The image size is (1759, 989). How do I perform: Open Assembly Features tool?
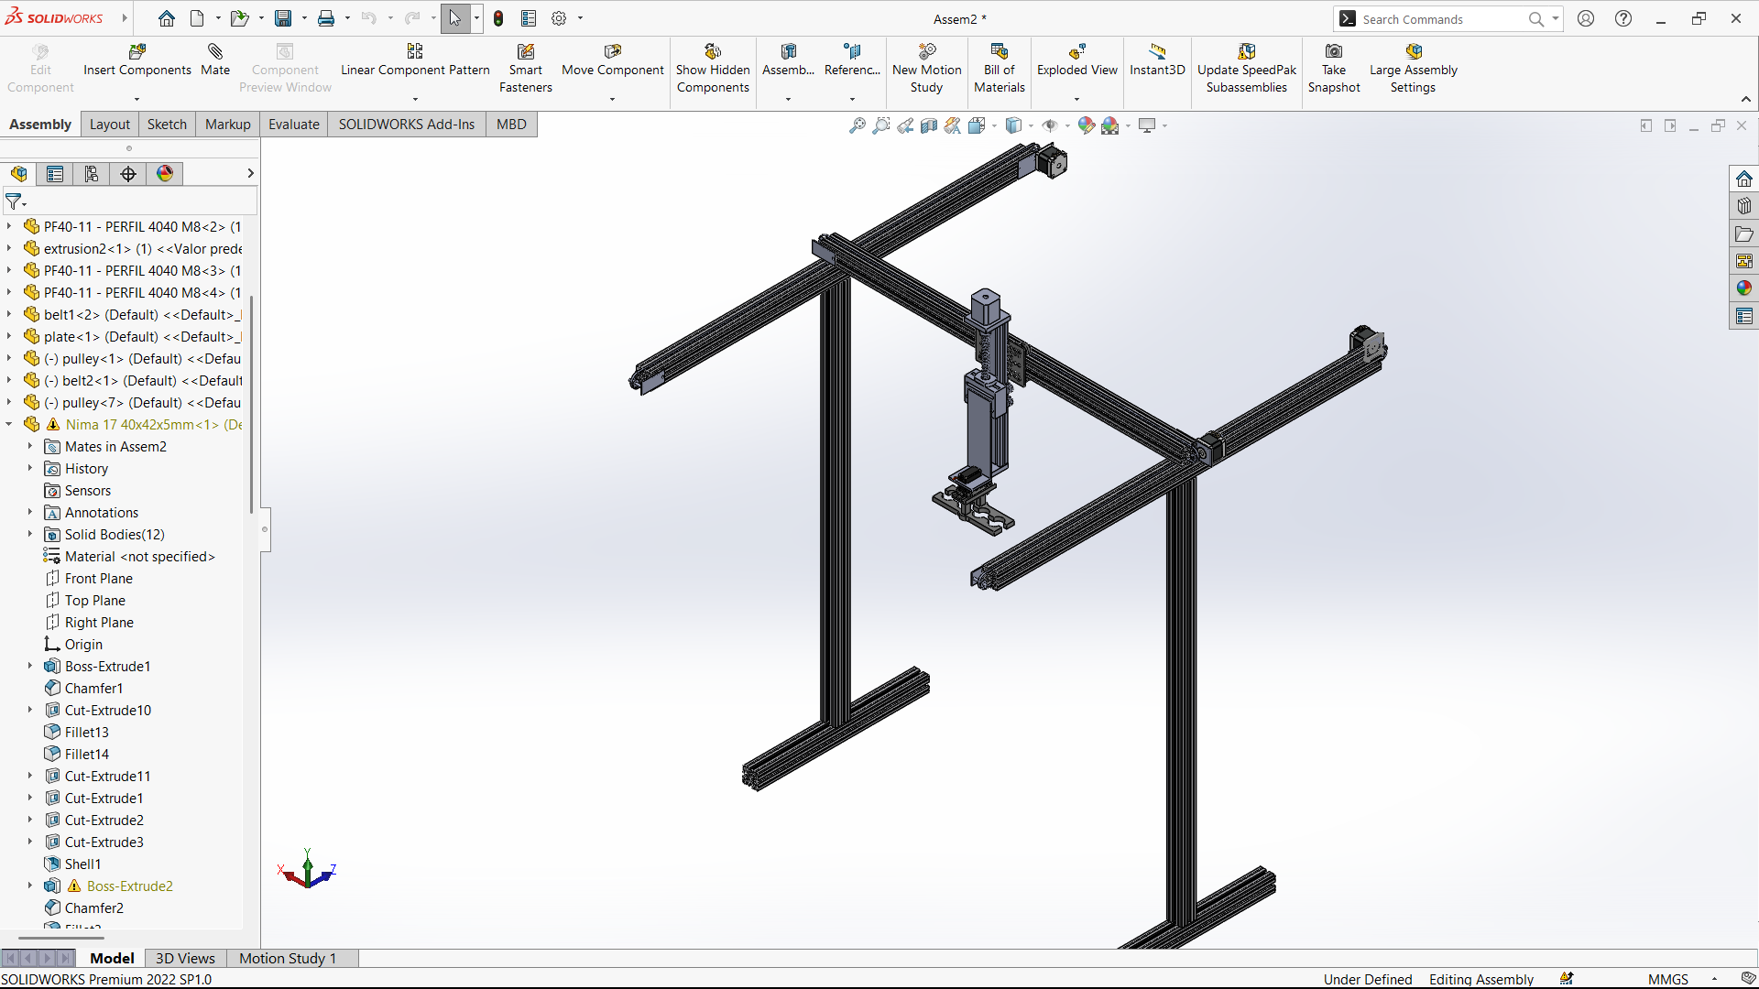(x=788, y=60)
